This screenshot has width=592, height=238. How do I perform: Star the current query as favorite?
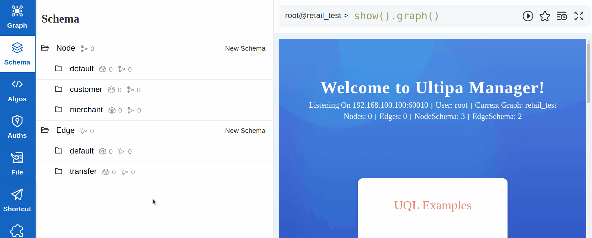point(545,16)
